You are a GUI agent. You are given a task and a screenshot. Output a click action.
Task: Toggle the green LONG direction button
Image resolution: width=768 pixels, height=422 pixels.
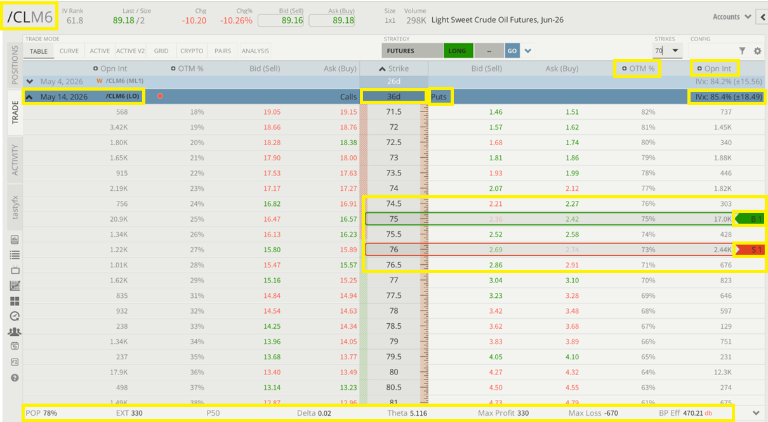[x=457, y=51]
